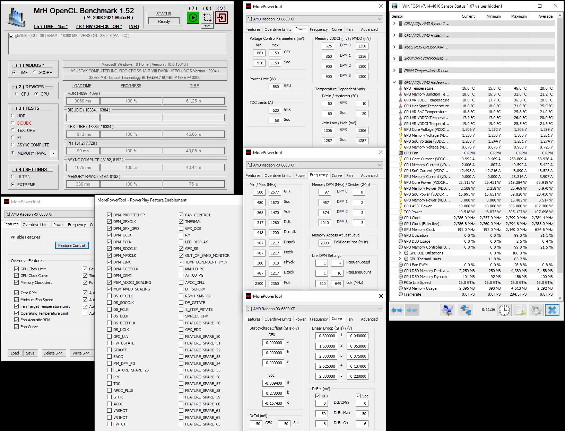
Task: Click chip icon beside DIMM Temperature Sensor
Action: pyautogui.click(x=400, y=71)
